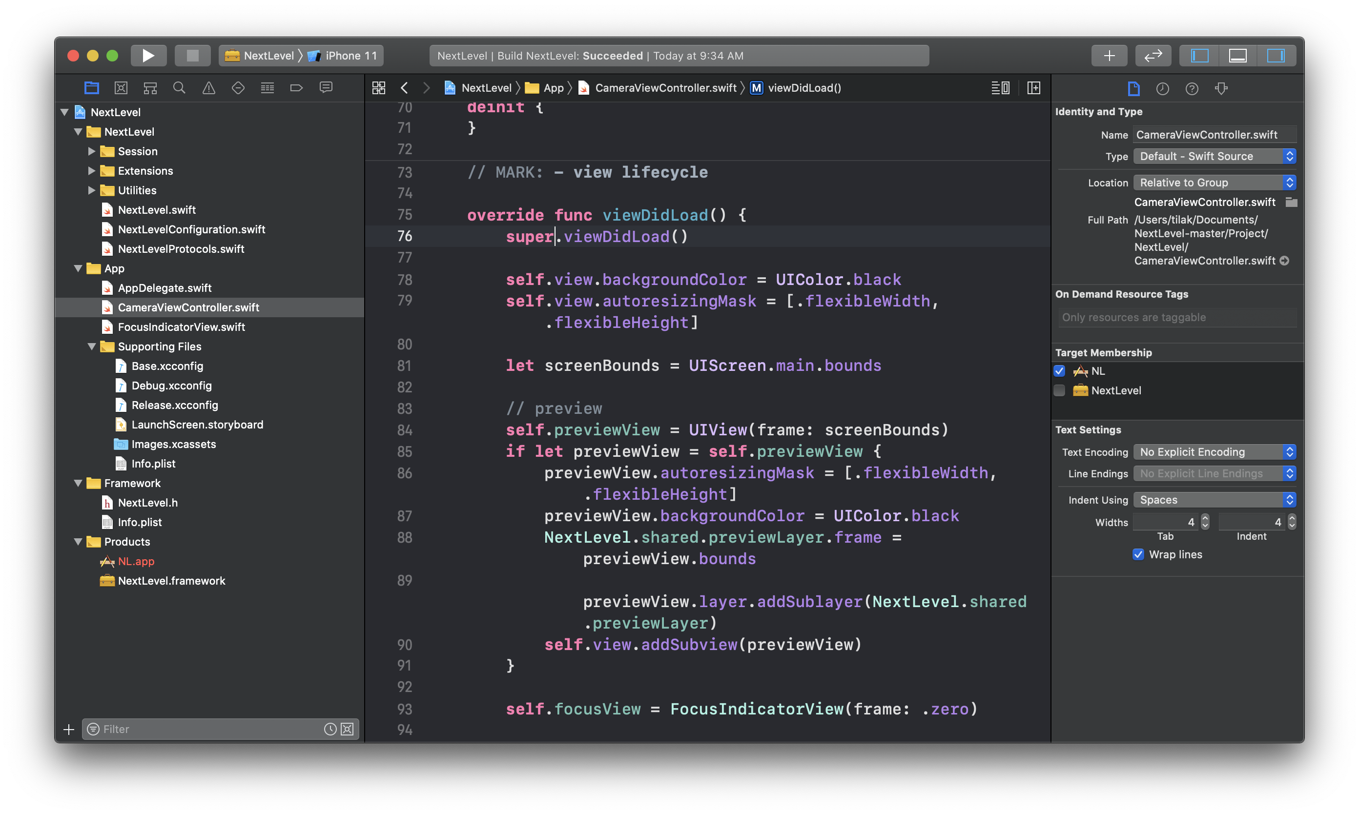
Task: Add a new editor with the plus icon
Action: pos(1109,55)
